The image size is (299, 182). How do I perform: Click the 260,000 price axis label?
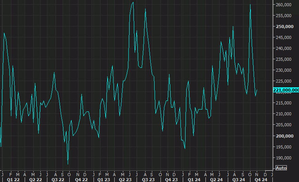283,5
